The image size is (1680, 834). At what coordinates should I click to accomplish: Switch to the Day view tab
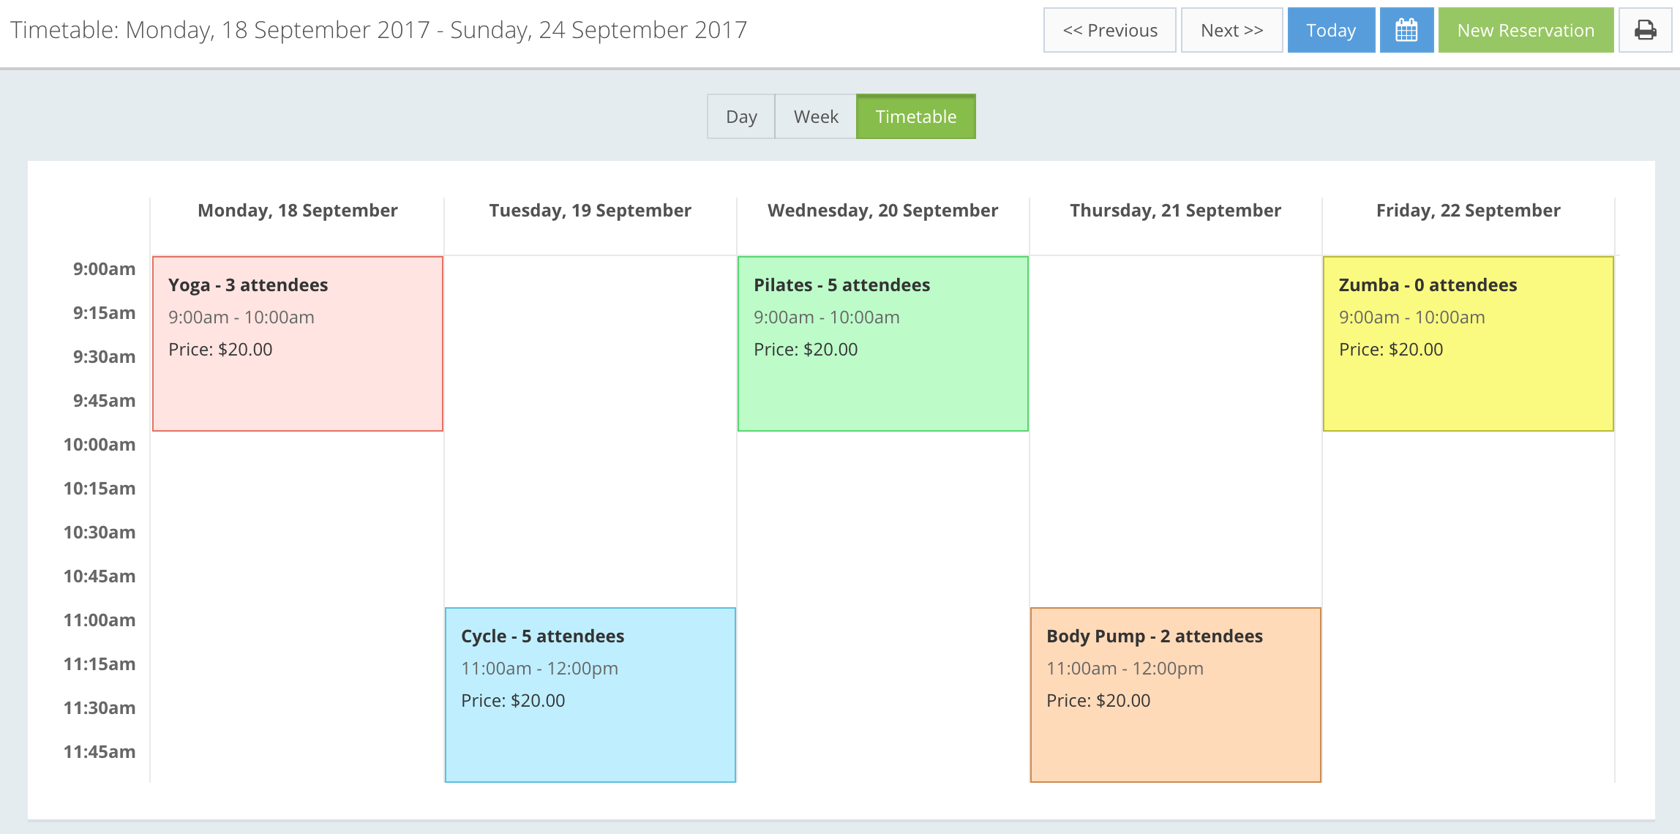[x=740, y=116]
